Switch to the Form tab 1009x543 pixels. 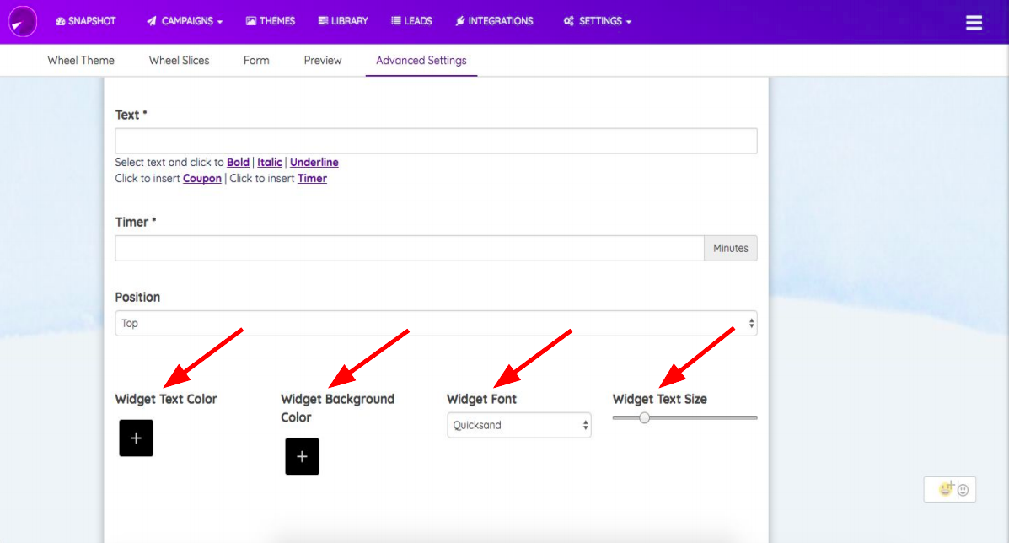[x=256, y=61]
